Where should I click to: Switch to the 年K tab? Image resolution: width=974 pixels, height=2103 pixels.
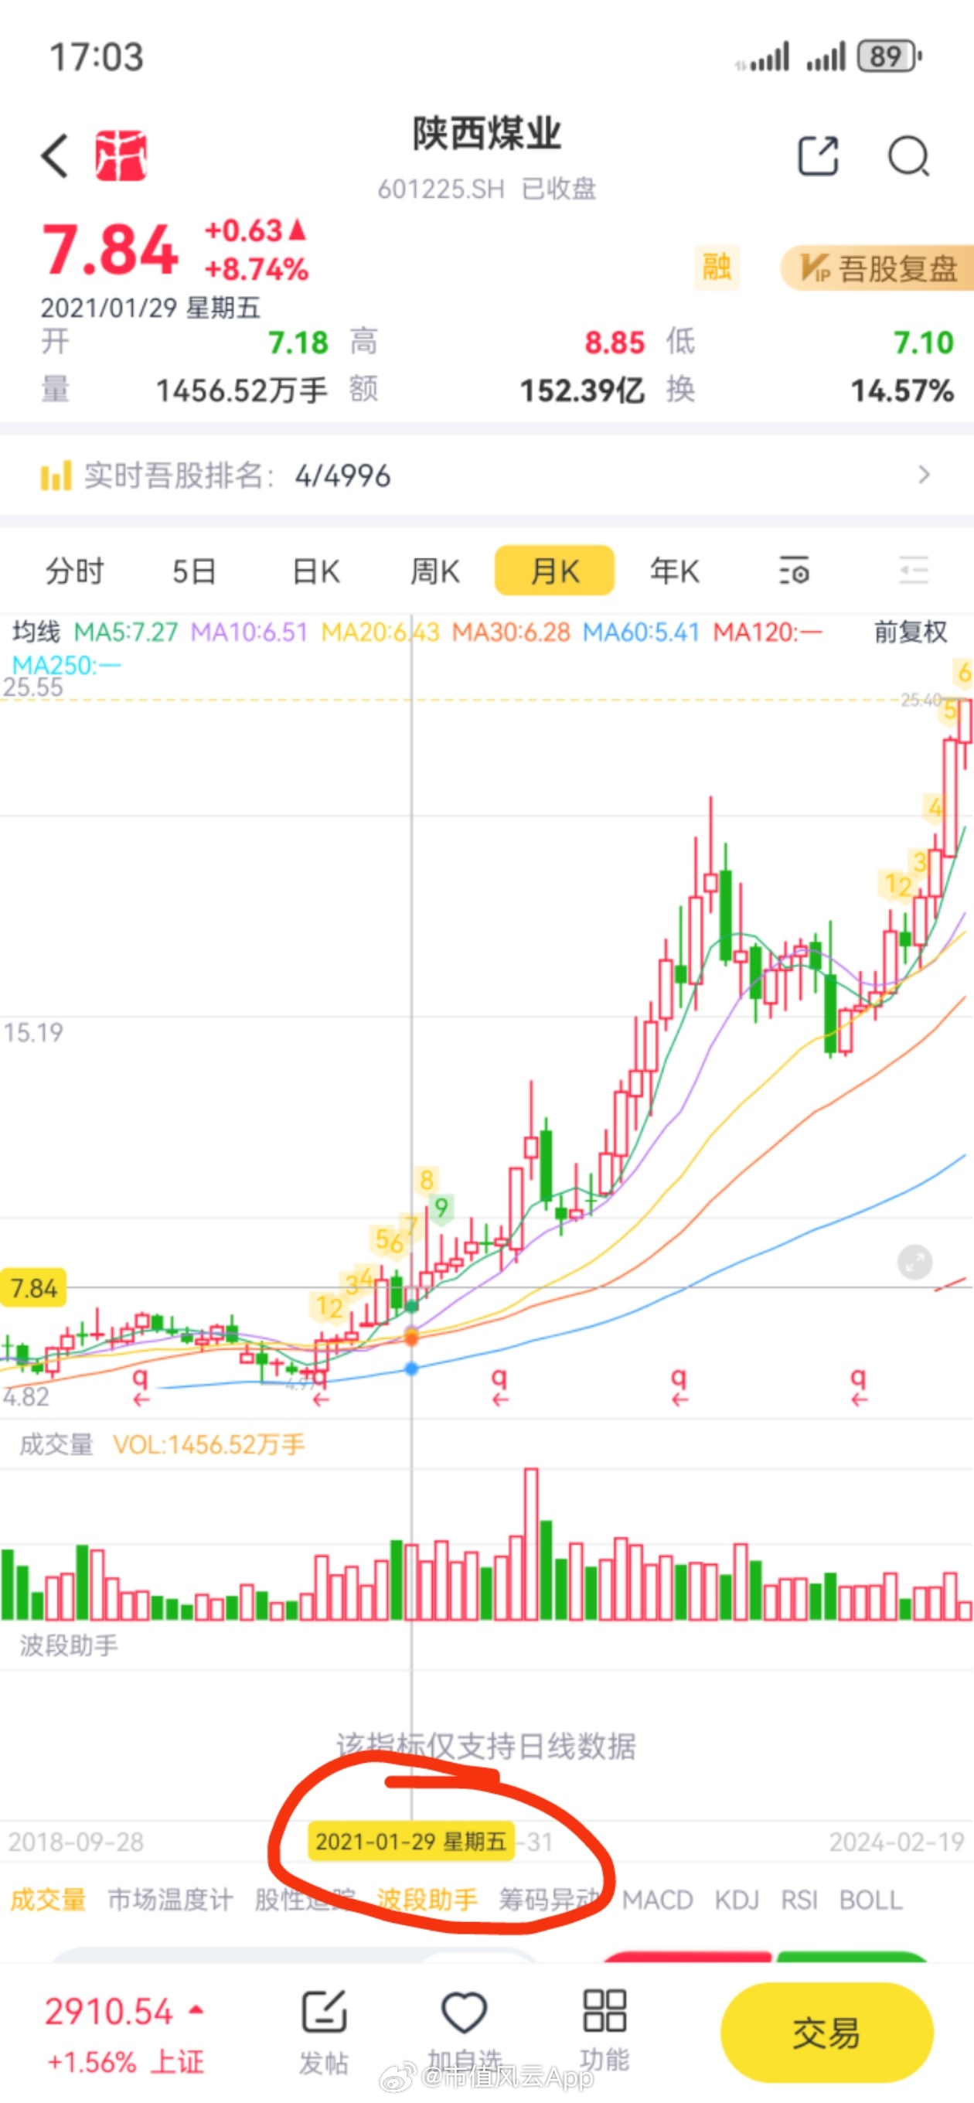[x=674, y=571]
